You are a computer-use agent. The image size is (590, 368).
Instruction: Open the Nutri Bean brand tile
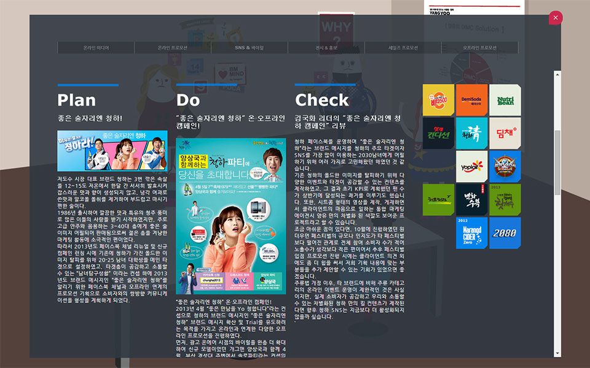click(x=505, y=101)
